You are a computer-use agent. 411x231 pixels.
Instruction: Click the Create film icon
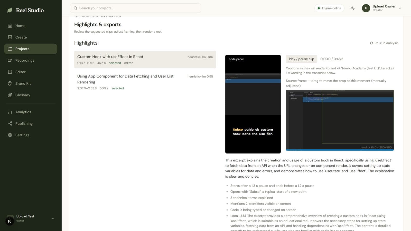point(10,37)
